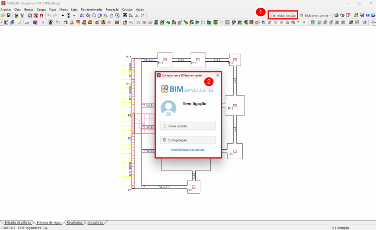This screenshot has height=230, width=376.
Task: Switch to the Resultados tab
Action: (x=74, y=222)
